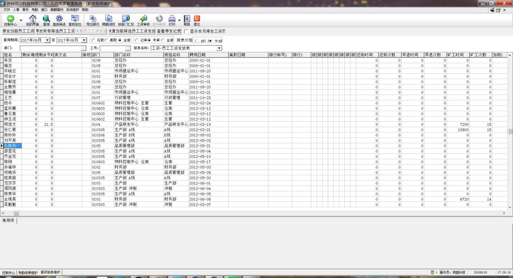Image resolution: width=513 pixels, height=278 pixels.
Task: Open 我的界面 home icon
Action: click(33, 19)
